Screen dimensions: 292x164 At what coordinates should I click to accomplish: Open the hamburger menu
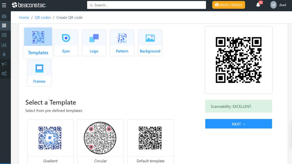point(4,5)
